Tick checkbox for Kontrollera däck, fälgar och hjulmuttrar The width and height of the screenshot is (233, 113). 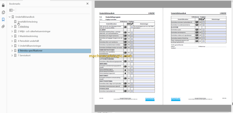tap(132, 84)
